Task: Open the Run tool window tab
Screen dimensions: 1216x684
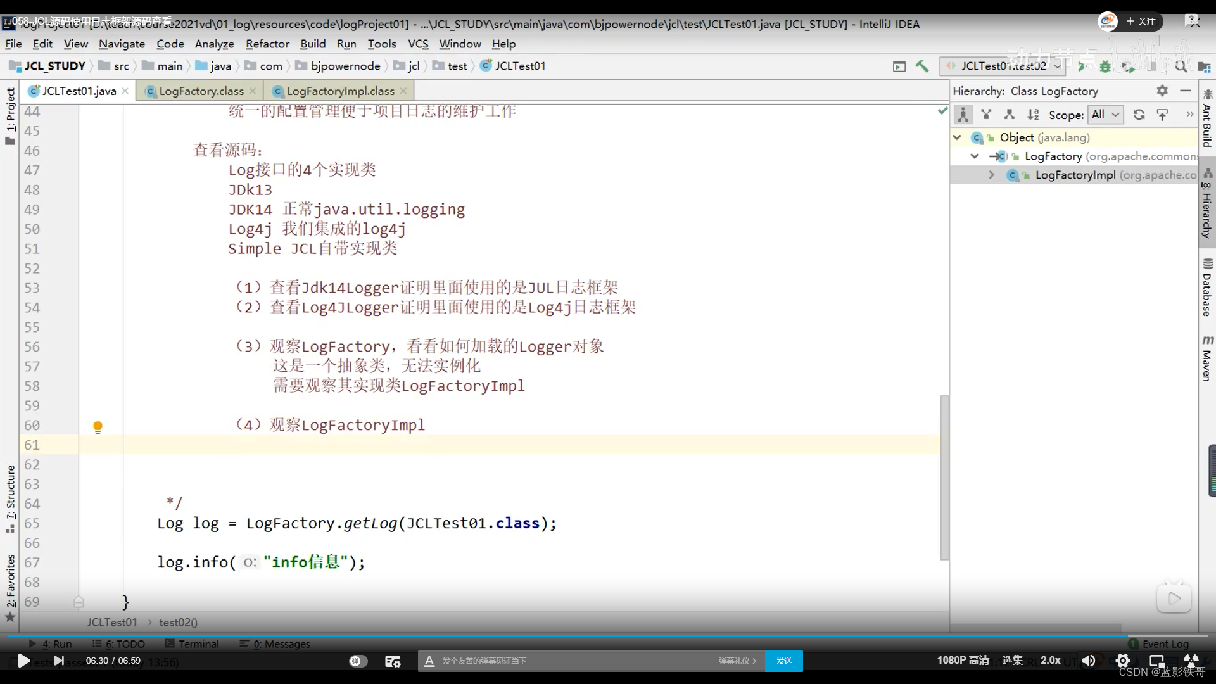Action: click(x=51, y=643)
